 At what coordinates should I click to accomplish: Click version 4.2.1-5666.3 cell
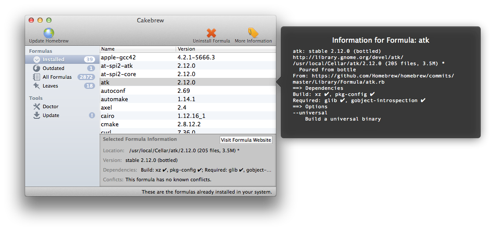(196, 57)
